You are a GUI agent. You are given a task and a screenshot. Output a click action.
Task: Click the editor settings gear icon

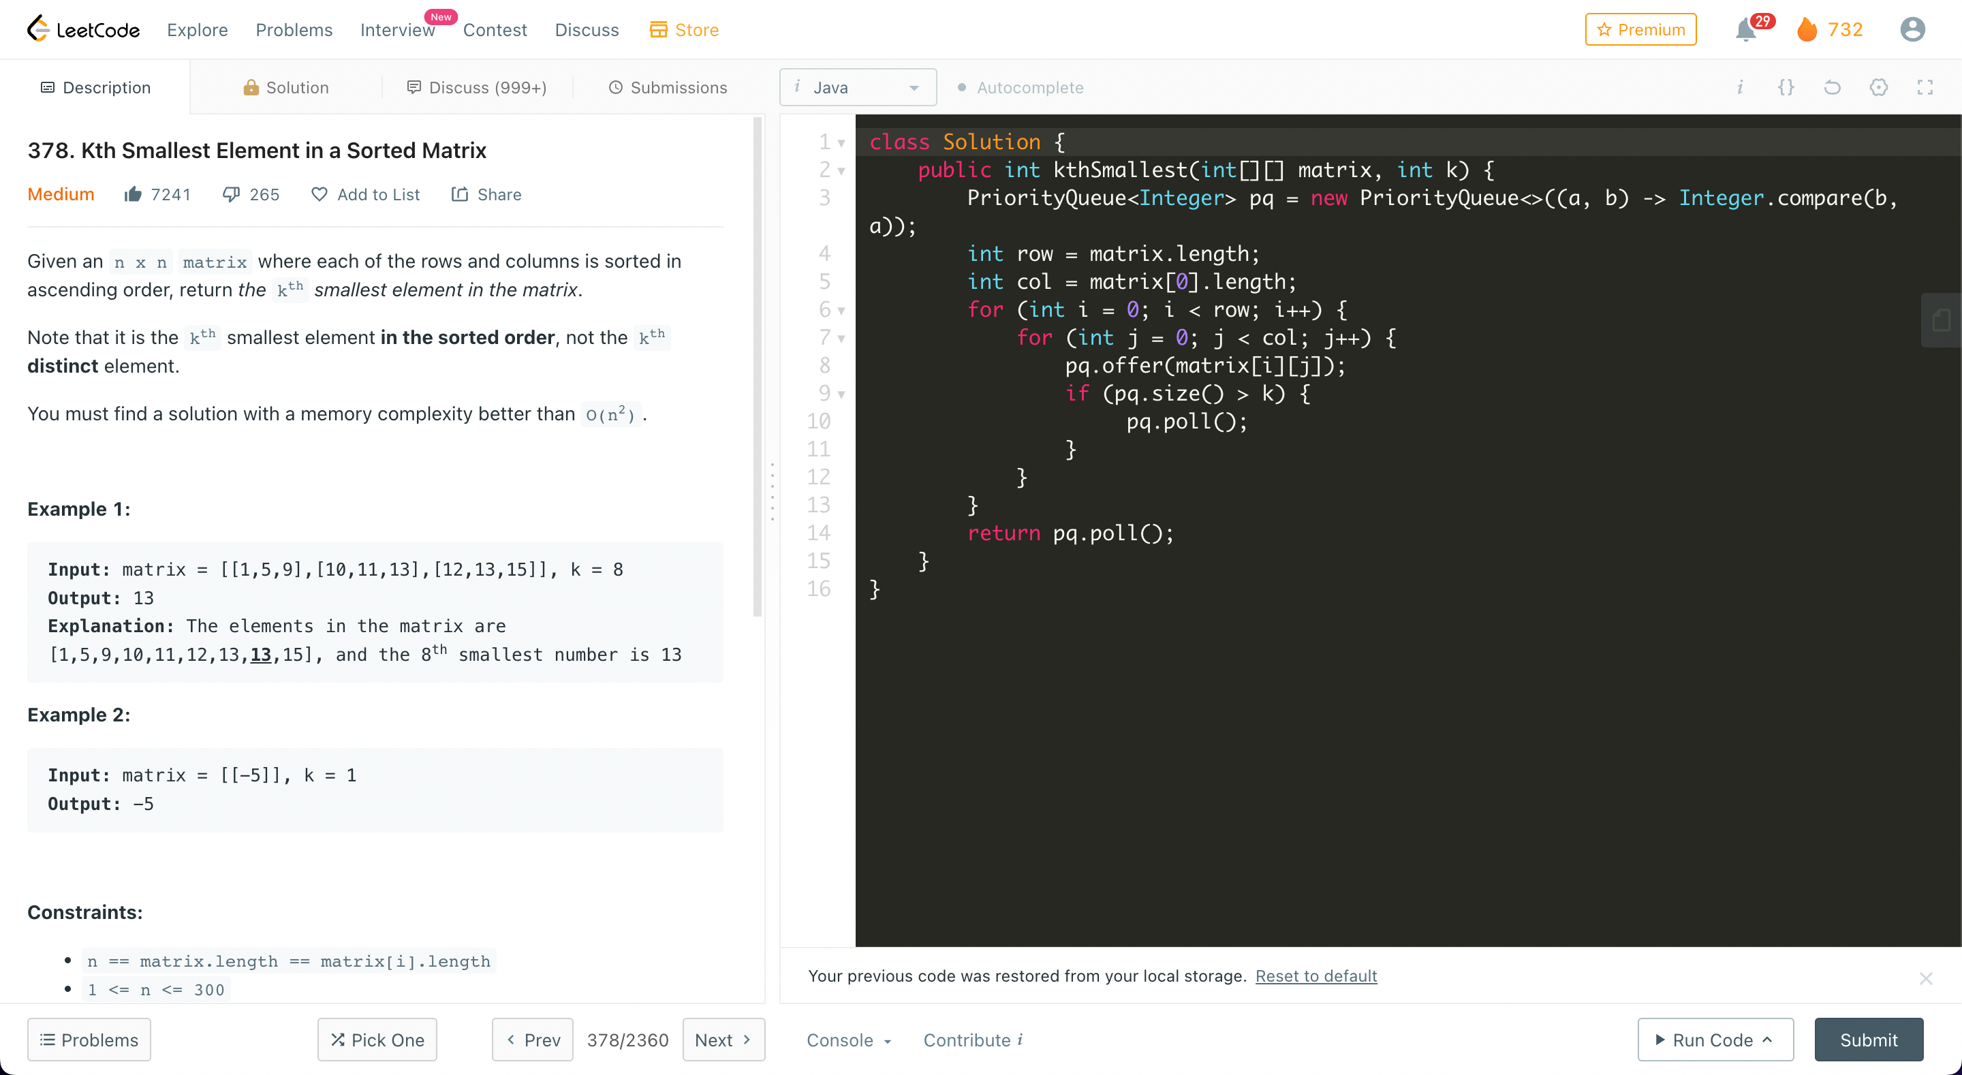click(1878, 88)
